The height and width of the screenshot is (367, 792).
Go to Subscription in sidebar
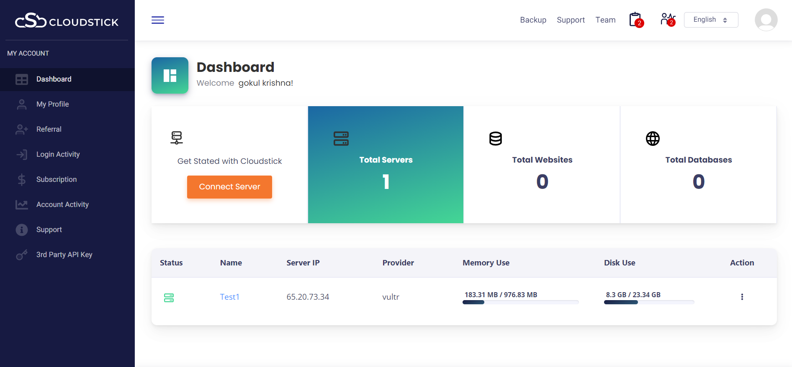57,179
